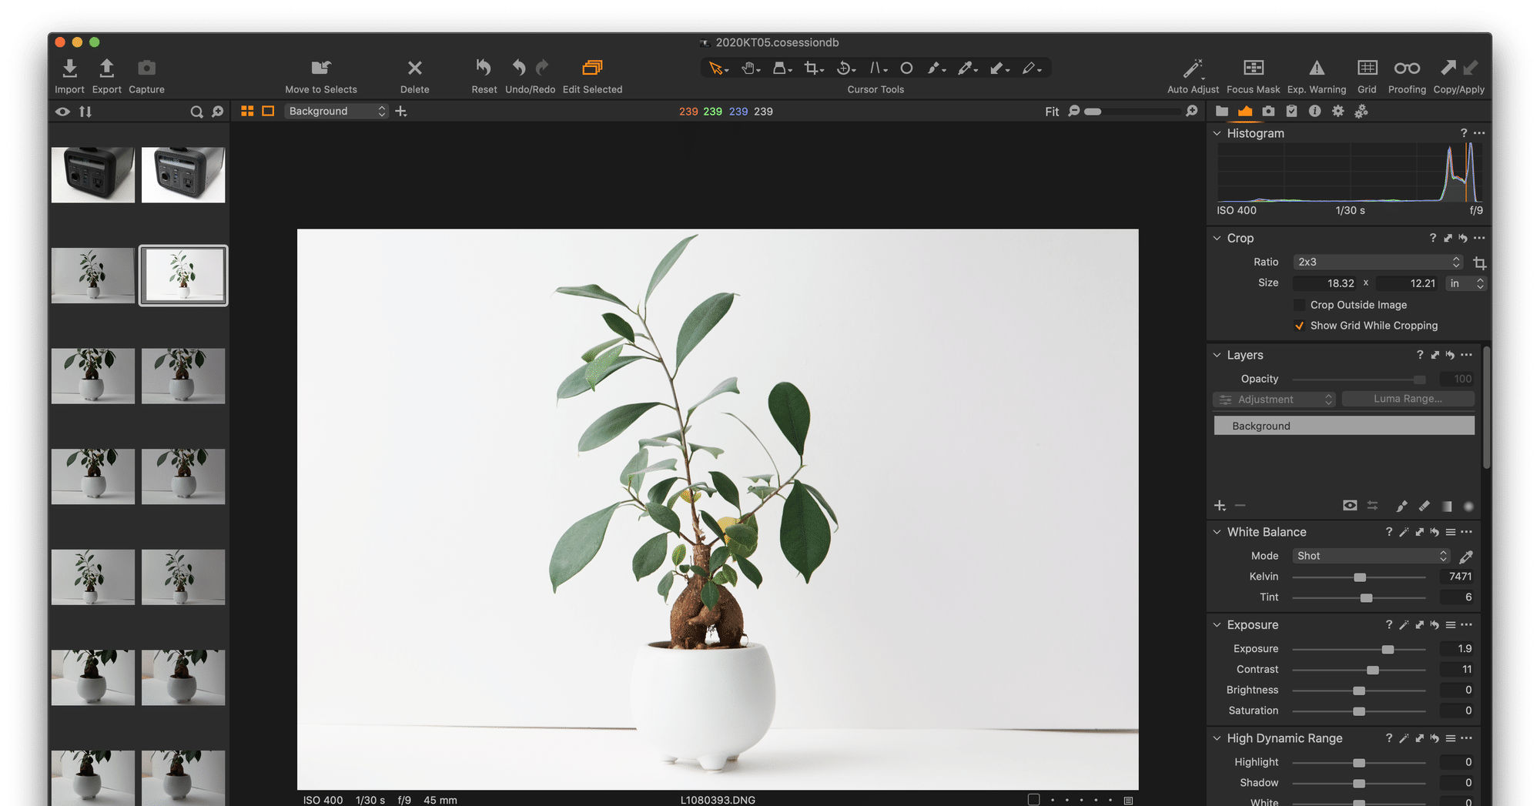Screen dimensions: 1540x806
Task: Click Fit to fit image in viewer
Action: (x=1052, y=112)
